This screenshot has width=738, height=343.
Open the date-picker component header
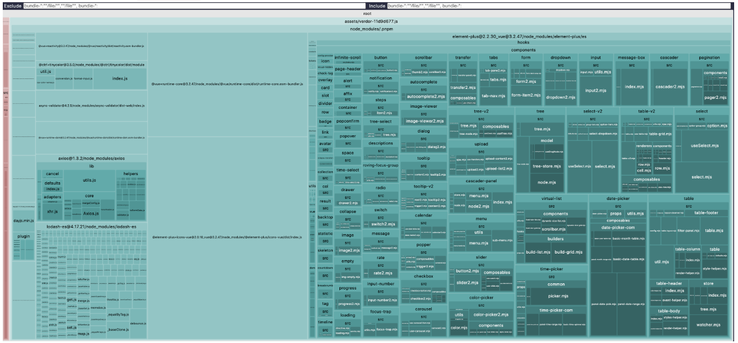tap(617, 198)
